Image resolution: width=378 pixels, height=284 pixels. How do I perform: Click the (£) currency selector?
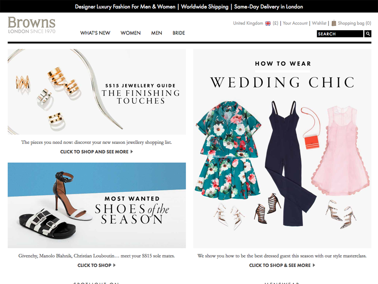coord(275,23)
